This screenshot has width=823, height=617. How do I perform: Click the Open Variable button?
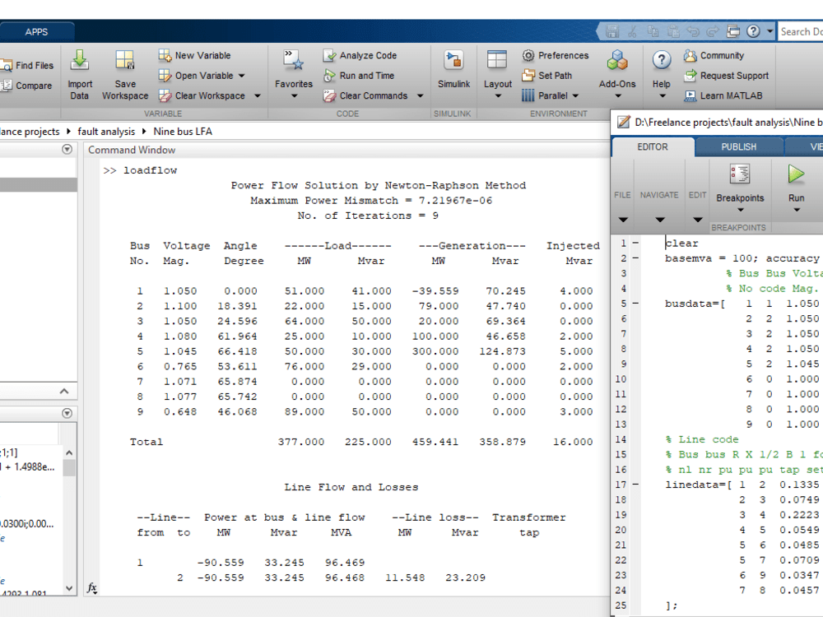pos(196,76)
